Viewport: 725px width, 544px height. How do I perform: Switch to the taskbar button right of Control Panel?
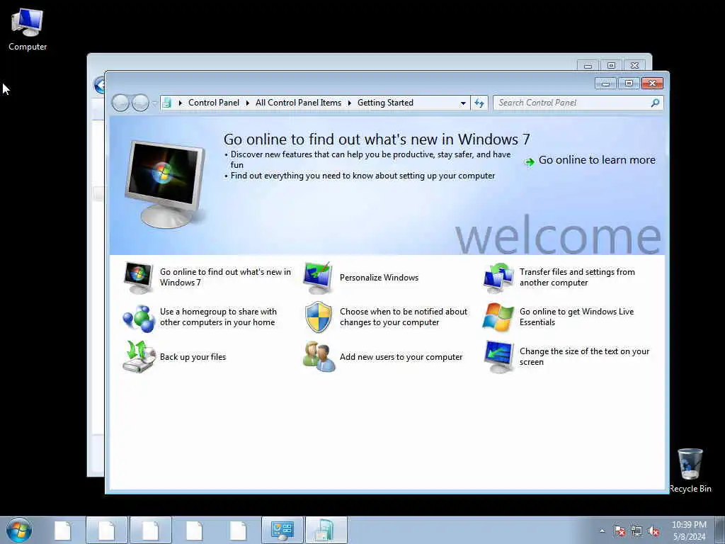pos(326,530)
